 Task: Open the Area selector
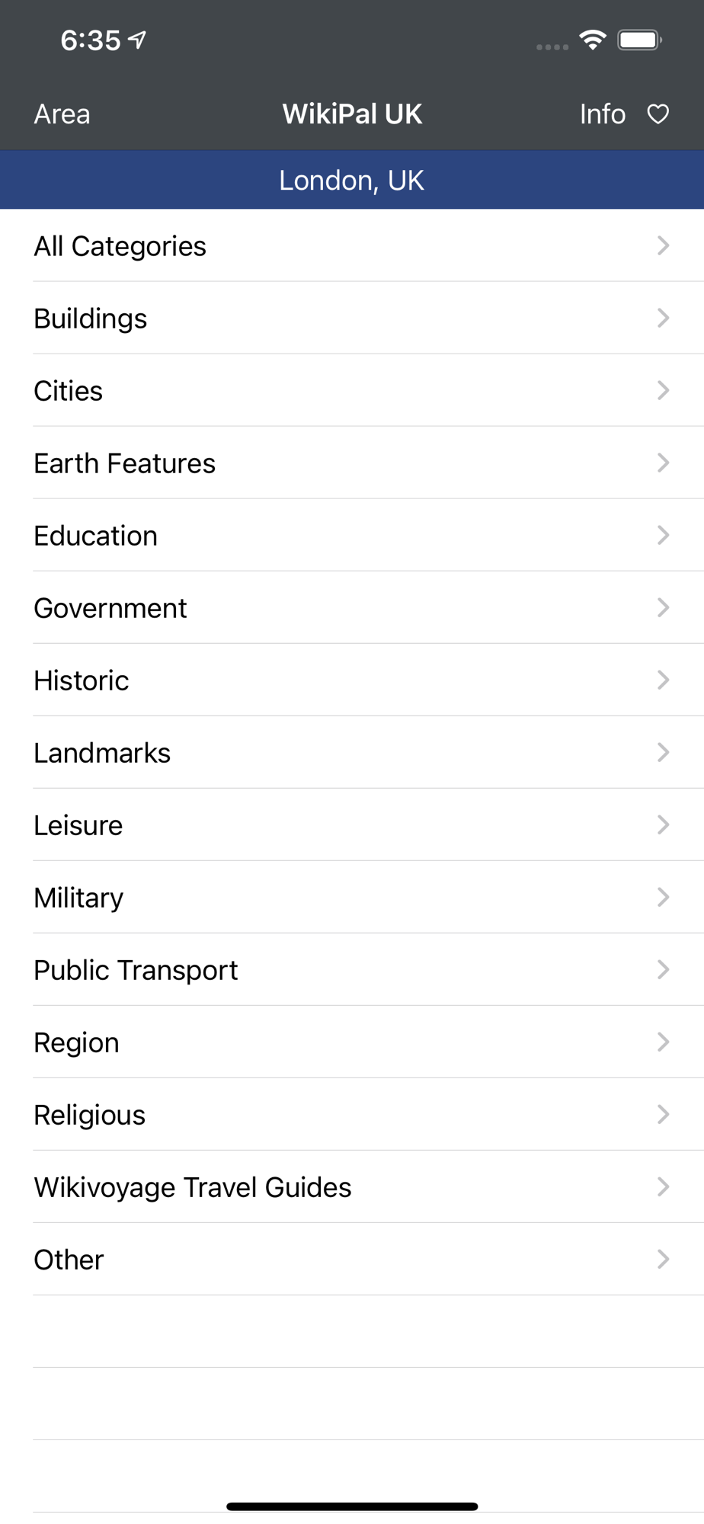click(x=62, y=114)
